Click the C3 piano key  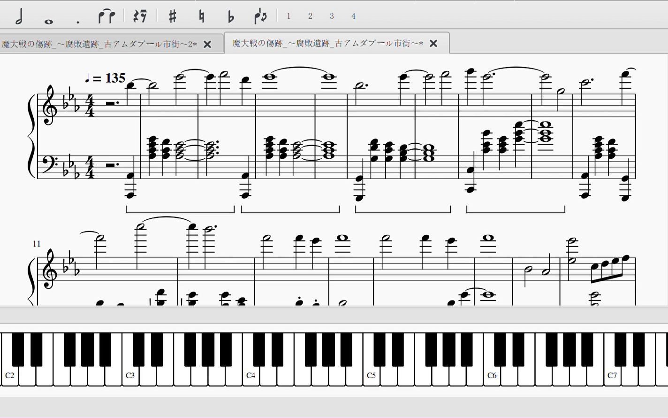130,376
